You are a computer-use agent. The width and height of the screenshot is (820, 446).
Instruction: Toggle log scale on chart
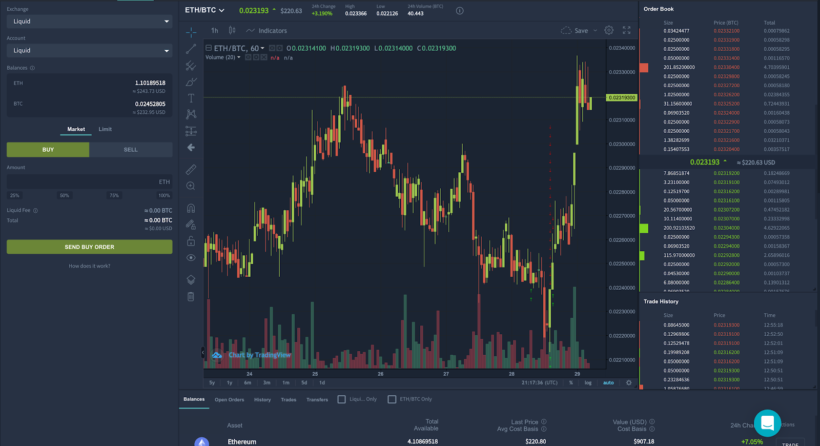[588, 383]
